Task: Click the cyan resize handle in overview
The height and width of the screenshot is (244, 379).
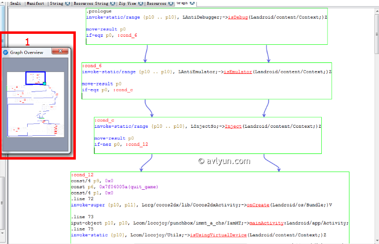Action: point(44,84)
